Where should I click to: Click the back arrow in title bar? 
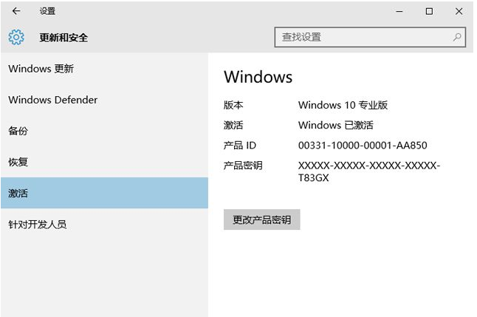tap(16, 11)
